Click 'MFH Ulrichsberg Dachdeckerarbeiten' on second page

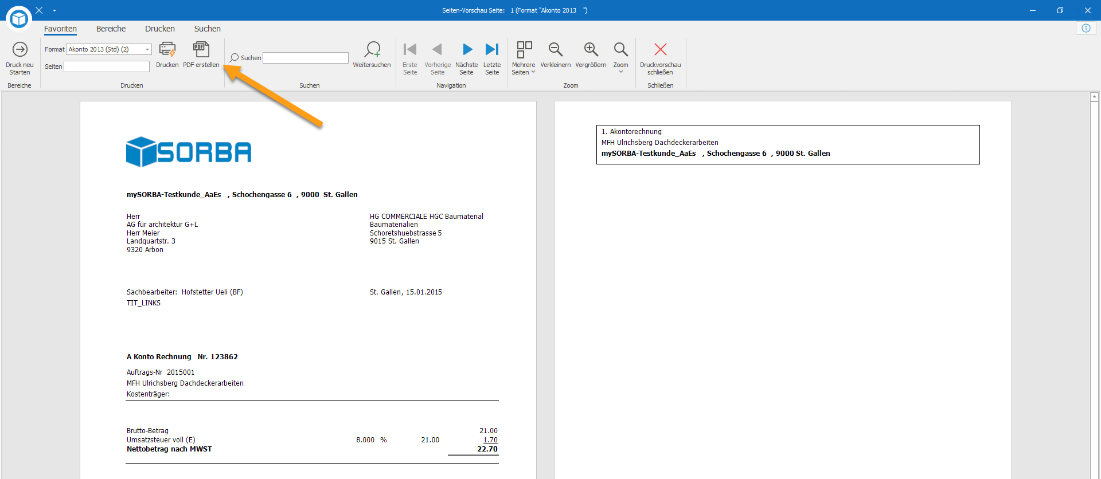[659, 143]
